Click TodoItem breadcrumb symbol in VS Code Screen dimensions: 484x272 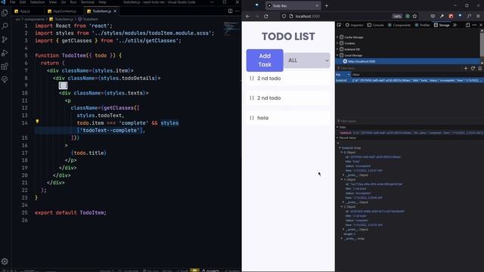[x=88, y=19]
